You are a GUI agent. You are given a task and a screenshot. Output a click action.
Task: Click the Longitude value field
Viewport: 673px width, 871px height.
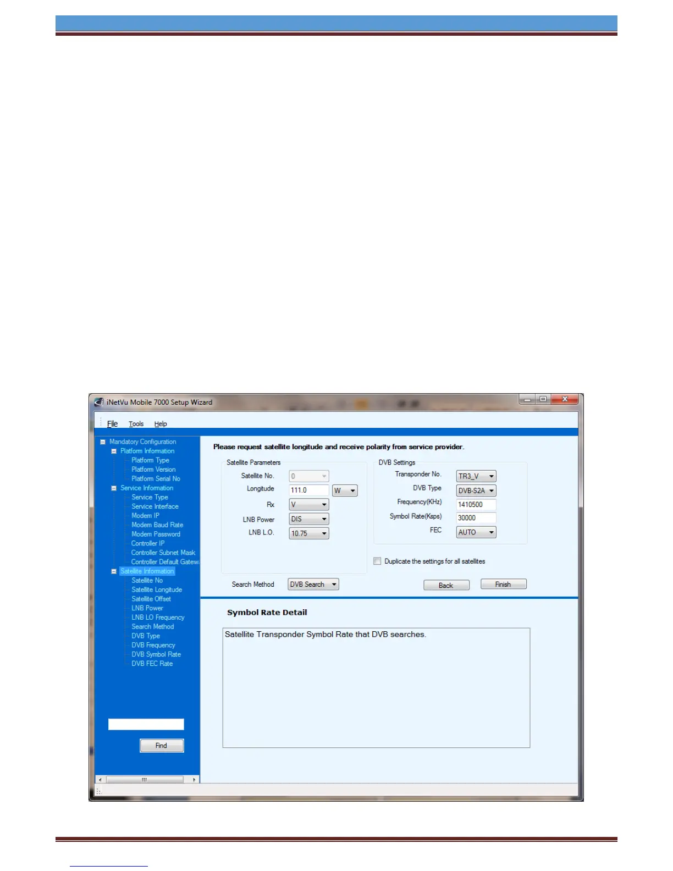(309, 490)
